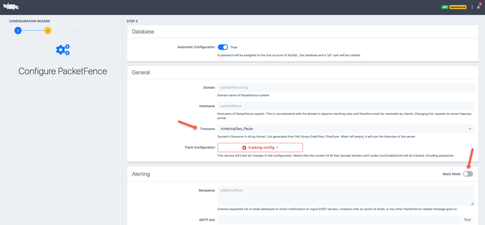Open the Timezone America/Sao_Paulo dropdown
This screenshot has height=225, width=485.
346,129
